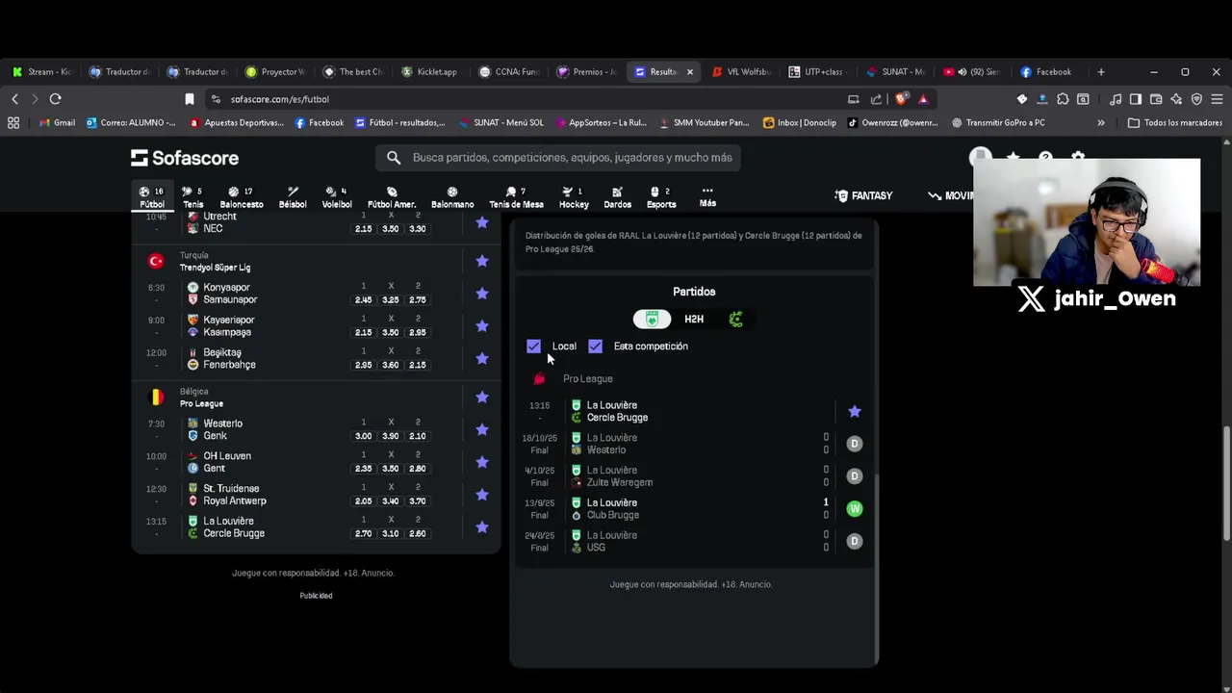Favorite the Kayserispor vs Kasımpaşa match
The height and width of the screenshot is (693, 1232).
(482, 326)
